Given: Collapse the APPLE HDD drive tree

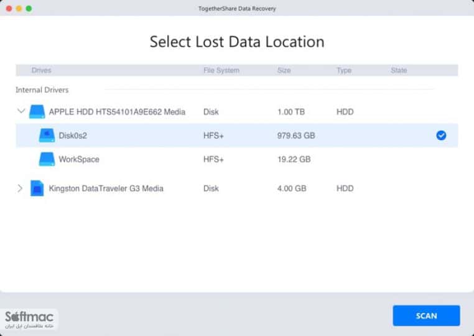Looking at the screenshot, I should 21,111.
